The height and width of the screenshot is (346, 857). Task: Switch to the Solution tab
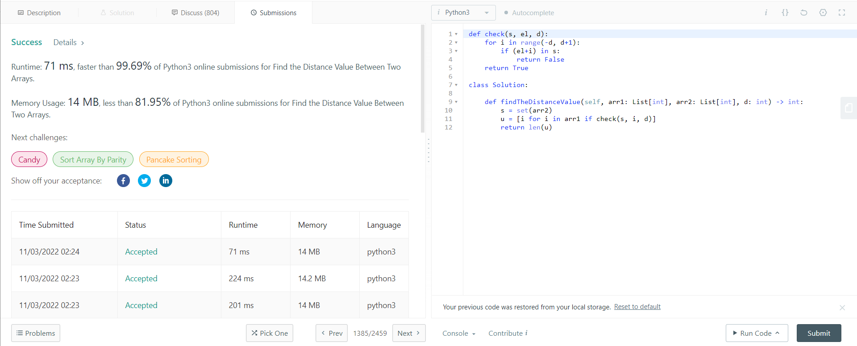(117, 13)
